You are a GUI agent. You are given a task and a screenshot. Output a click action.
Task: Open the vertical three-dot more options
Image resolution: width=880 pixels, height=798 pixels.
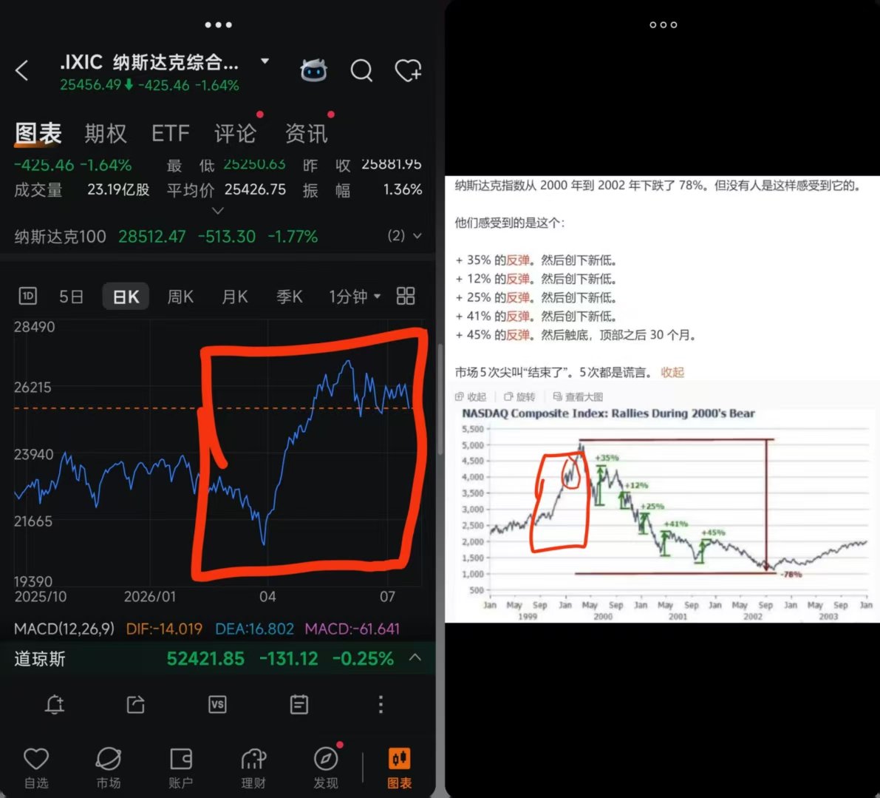coord(381,704)
